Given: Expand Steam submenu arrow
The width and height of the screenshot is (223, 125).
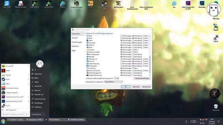Looking at the screenshot, I should click(x=28, y=80).
